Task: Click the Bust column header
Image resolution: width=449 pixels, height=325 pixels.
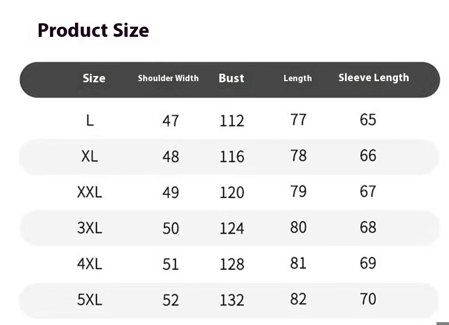Action: [x=231, y=78]
